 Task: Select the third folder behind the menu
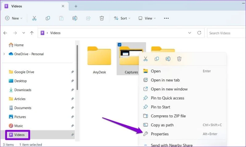[x=163, y=49]
